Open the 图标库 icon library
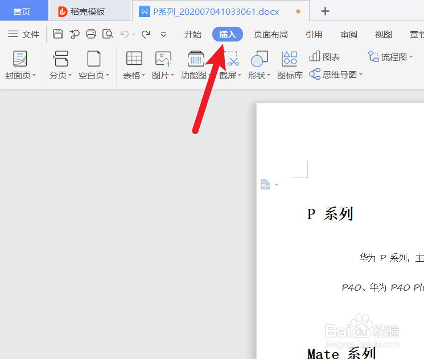This screenshot has width=424, height=359. (x=290, y=65)
